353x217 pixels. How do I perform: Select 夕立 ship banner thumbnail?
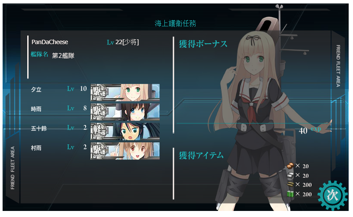coord(125,93)
